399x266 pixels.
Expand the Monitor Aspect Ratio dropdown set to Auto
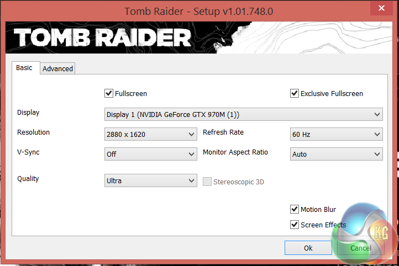(x=337, y=154)
